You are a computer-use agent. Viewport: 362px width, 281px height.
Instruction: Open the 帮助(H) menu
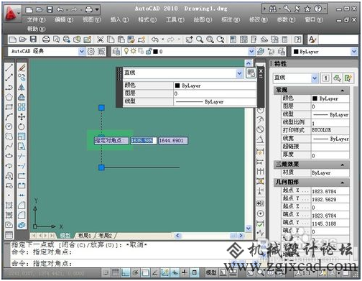pyautogui.click(x=36, y=29)
